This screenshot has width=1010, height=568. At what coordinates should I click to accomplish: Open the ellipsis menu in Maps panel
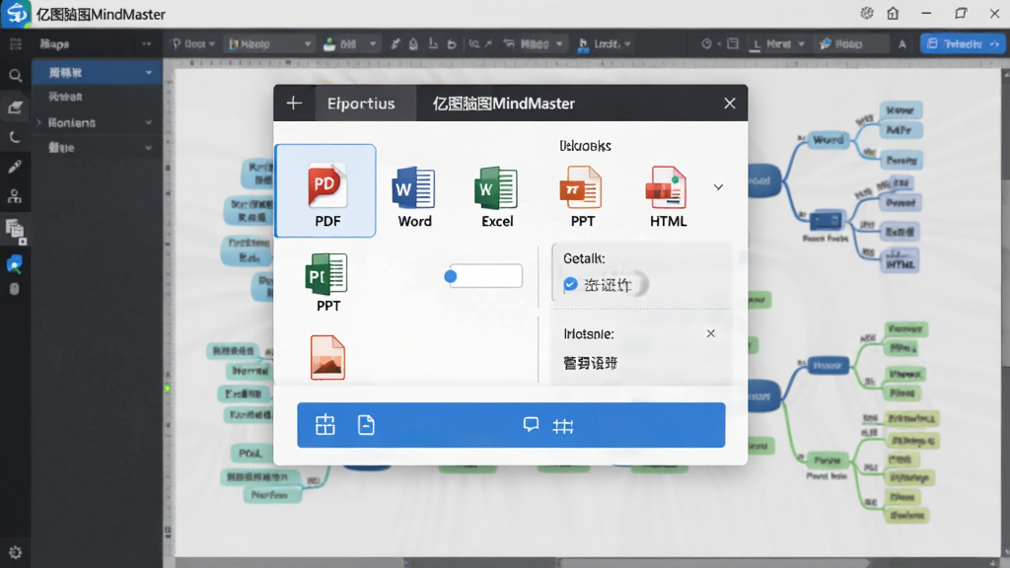(x=146, y=43)
